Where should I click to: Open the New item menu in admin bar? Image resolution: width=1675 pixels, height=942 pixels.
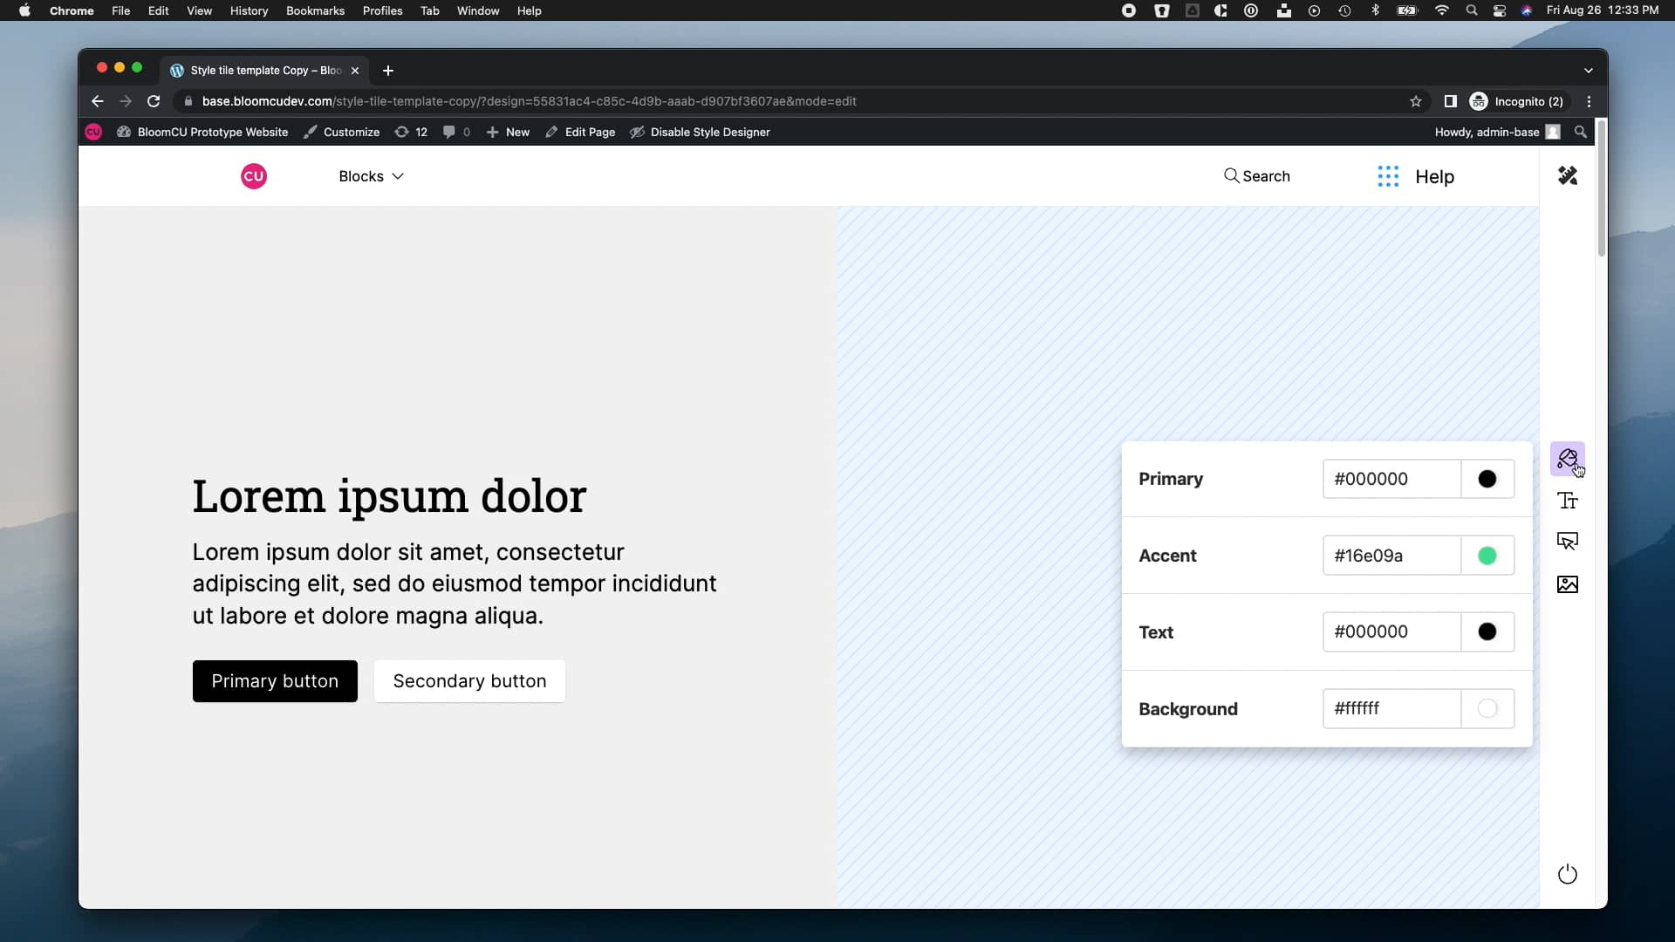[x=508, y=132]
